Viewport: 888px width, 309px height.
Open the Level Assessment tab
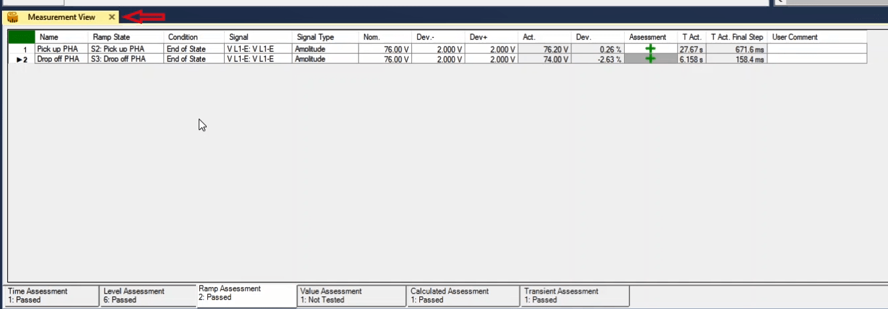147,296
